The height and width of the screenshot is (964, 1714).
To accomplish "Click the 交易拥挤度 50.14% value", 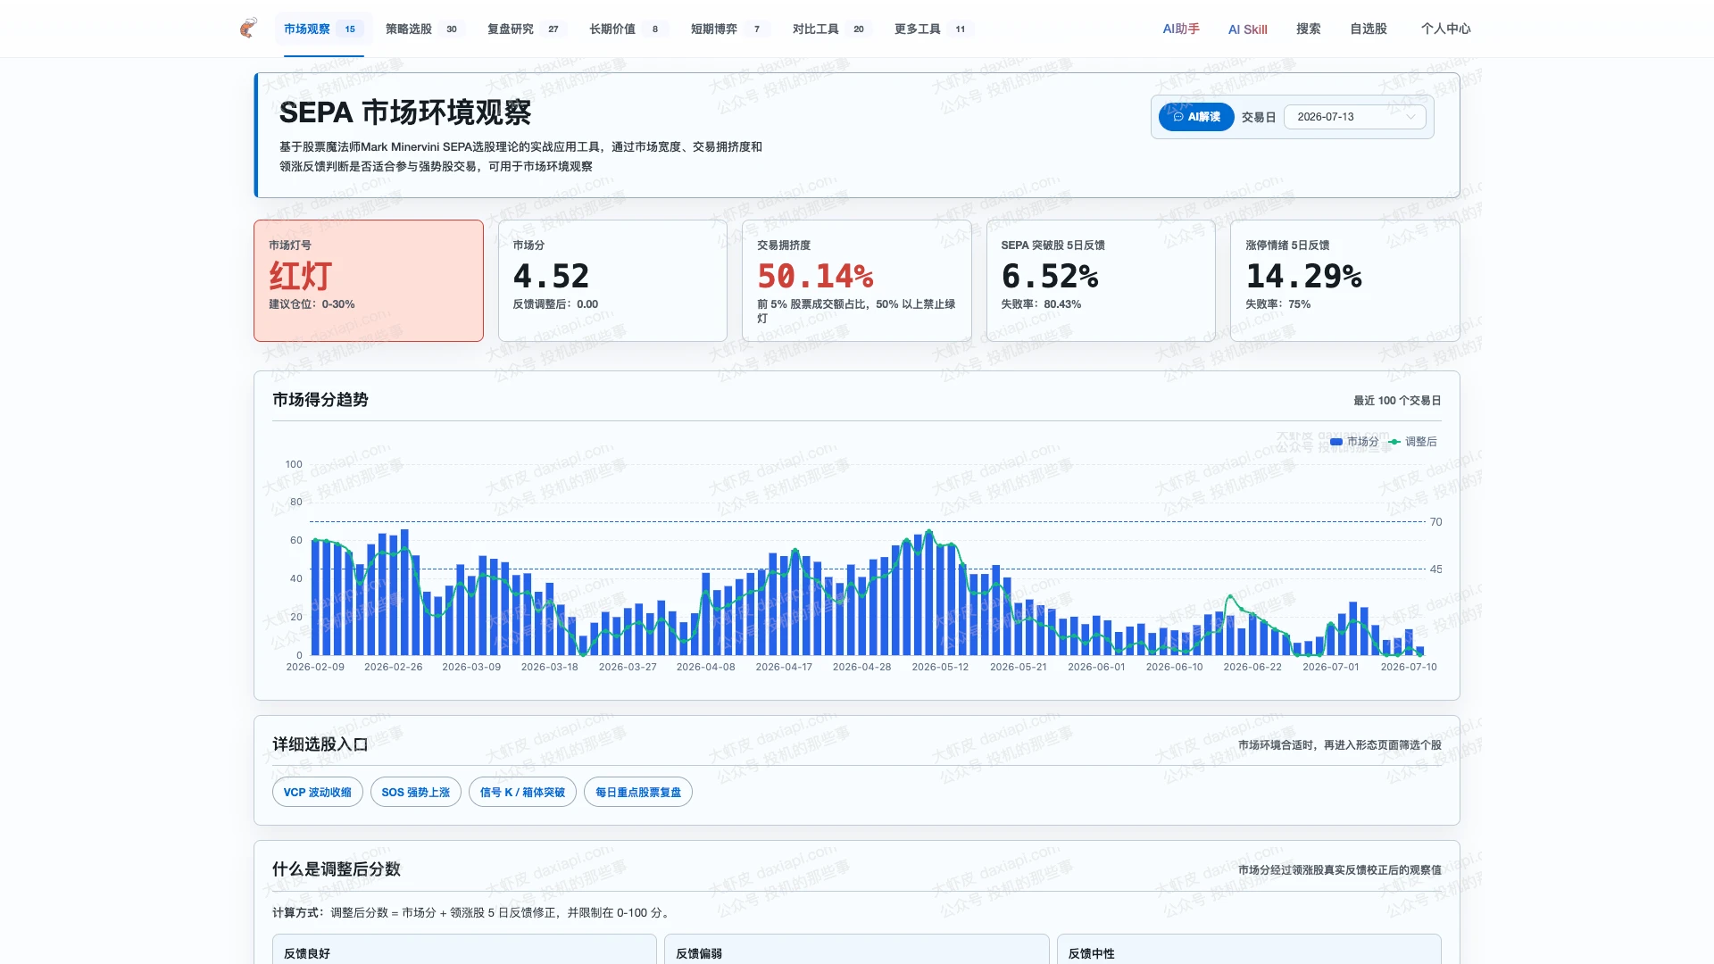I will pyautogui.click(x=815, y=276).
